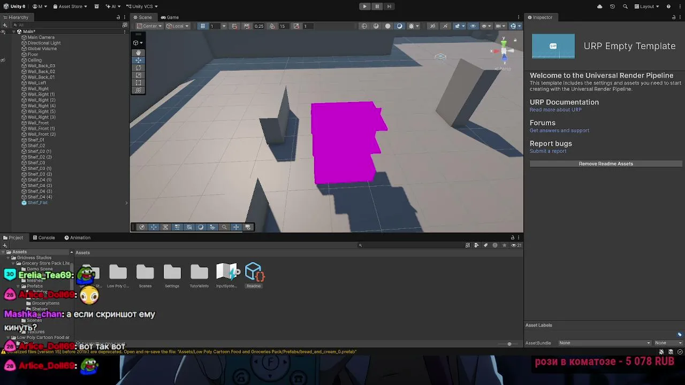
Task: Add a new object with Hierarchy plus button
Action: 5,25
